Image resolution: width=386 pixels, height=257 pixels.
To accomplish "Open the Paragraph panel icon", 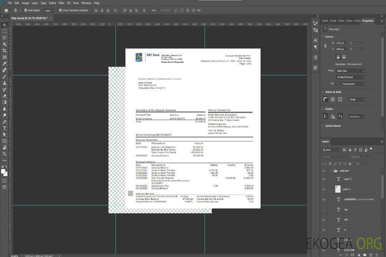I will [315, 47].
